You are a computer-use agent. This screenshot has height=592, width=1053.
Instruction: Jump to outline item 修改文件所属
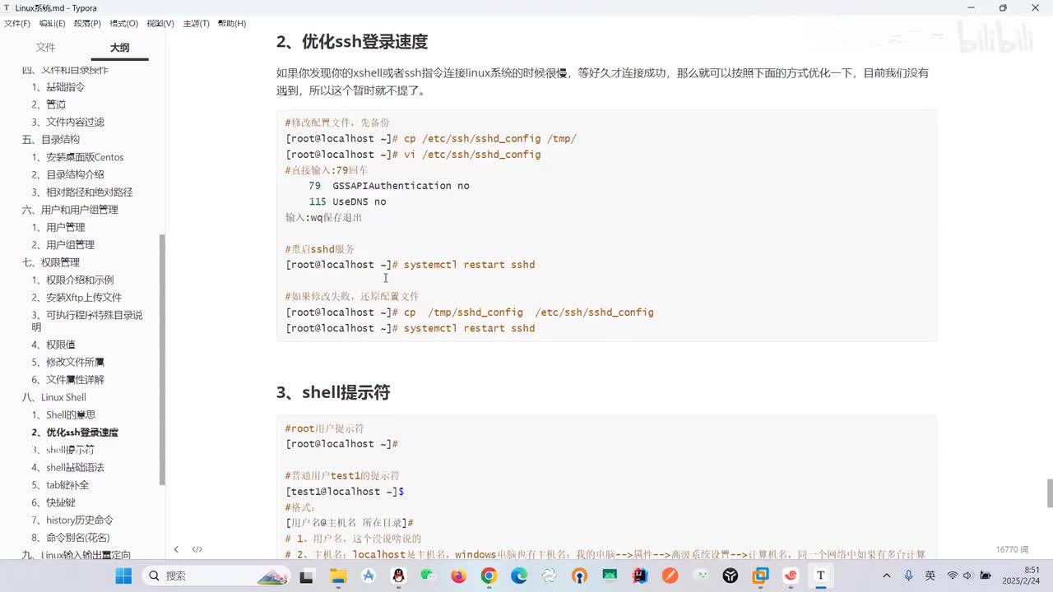point(75,362)
